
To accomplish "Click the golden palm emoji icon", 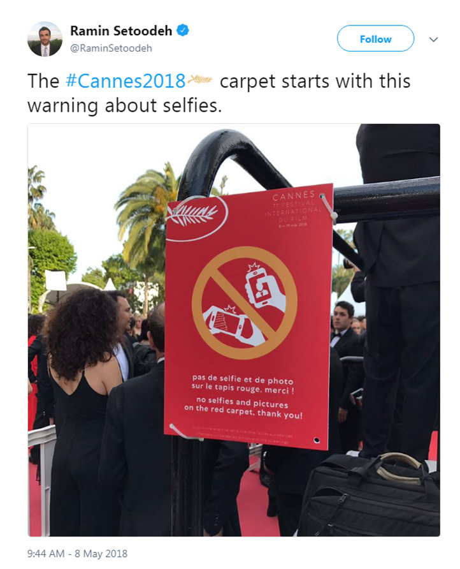I will 200,80.
